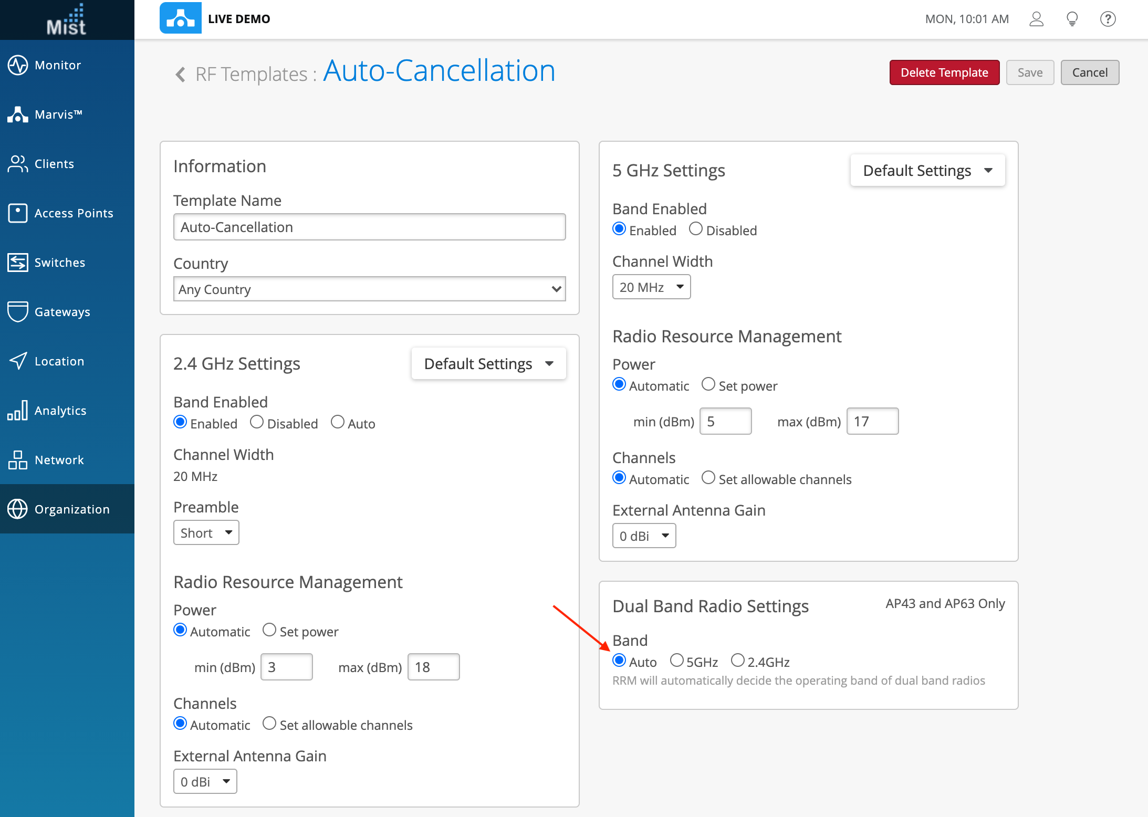The image size is (1148, 817).
Task: Open the Preamble Short dropdown
Action: point(206,533)
